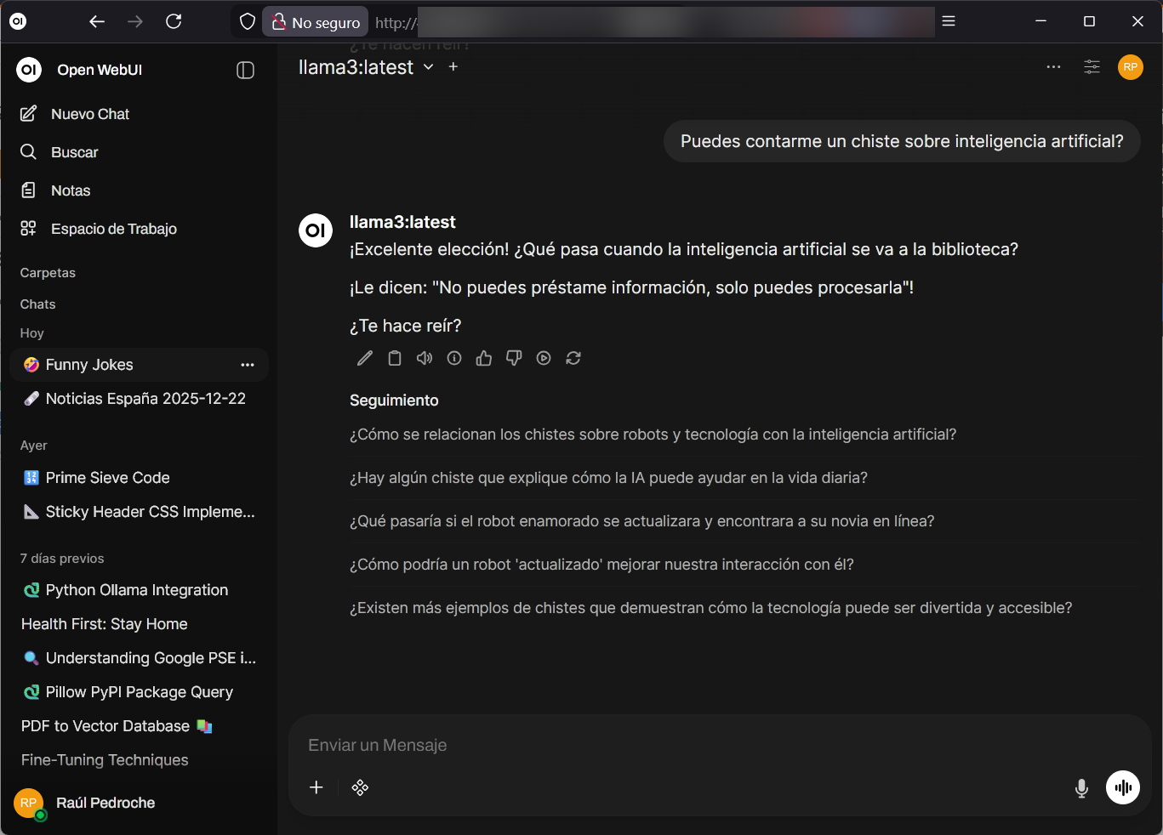The width and height of the screenshot is (1163, 835).
Task: Start voice dictation with the microphone icon
Action: 1081,788
